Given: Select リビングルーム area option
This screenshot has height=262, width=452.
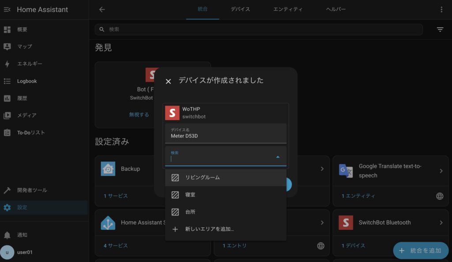Looking at the screenshot, I should coord(226,177).
